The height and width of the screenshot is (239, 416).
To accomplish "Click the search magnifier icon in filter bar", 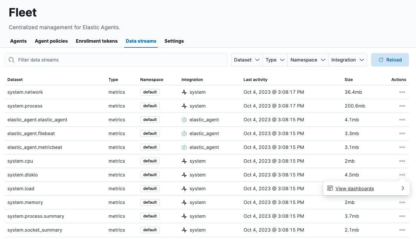I will pyautogui.click(x=11, y=59).
